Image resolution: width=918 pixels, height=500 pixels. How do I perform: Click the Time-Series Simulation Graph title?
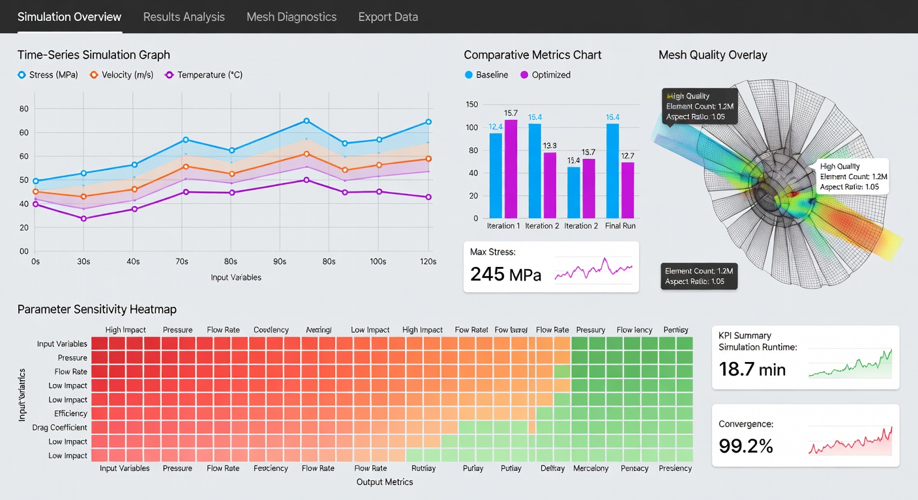(x=94, y=55)
